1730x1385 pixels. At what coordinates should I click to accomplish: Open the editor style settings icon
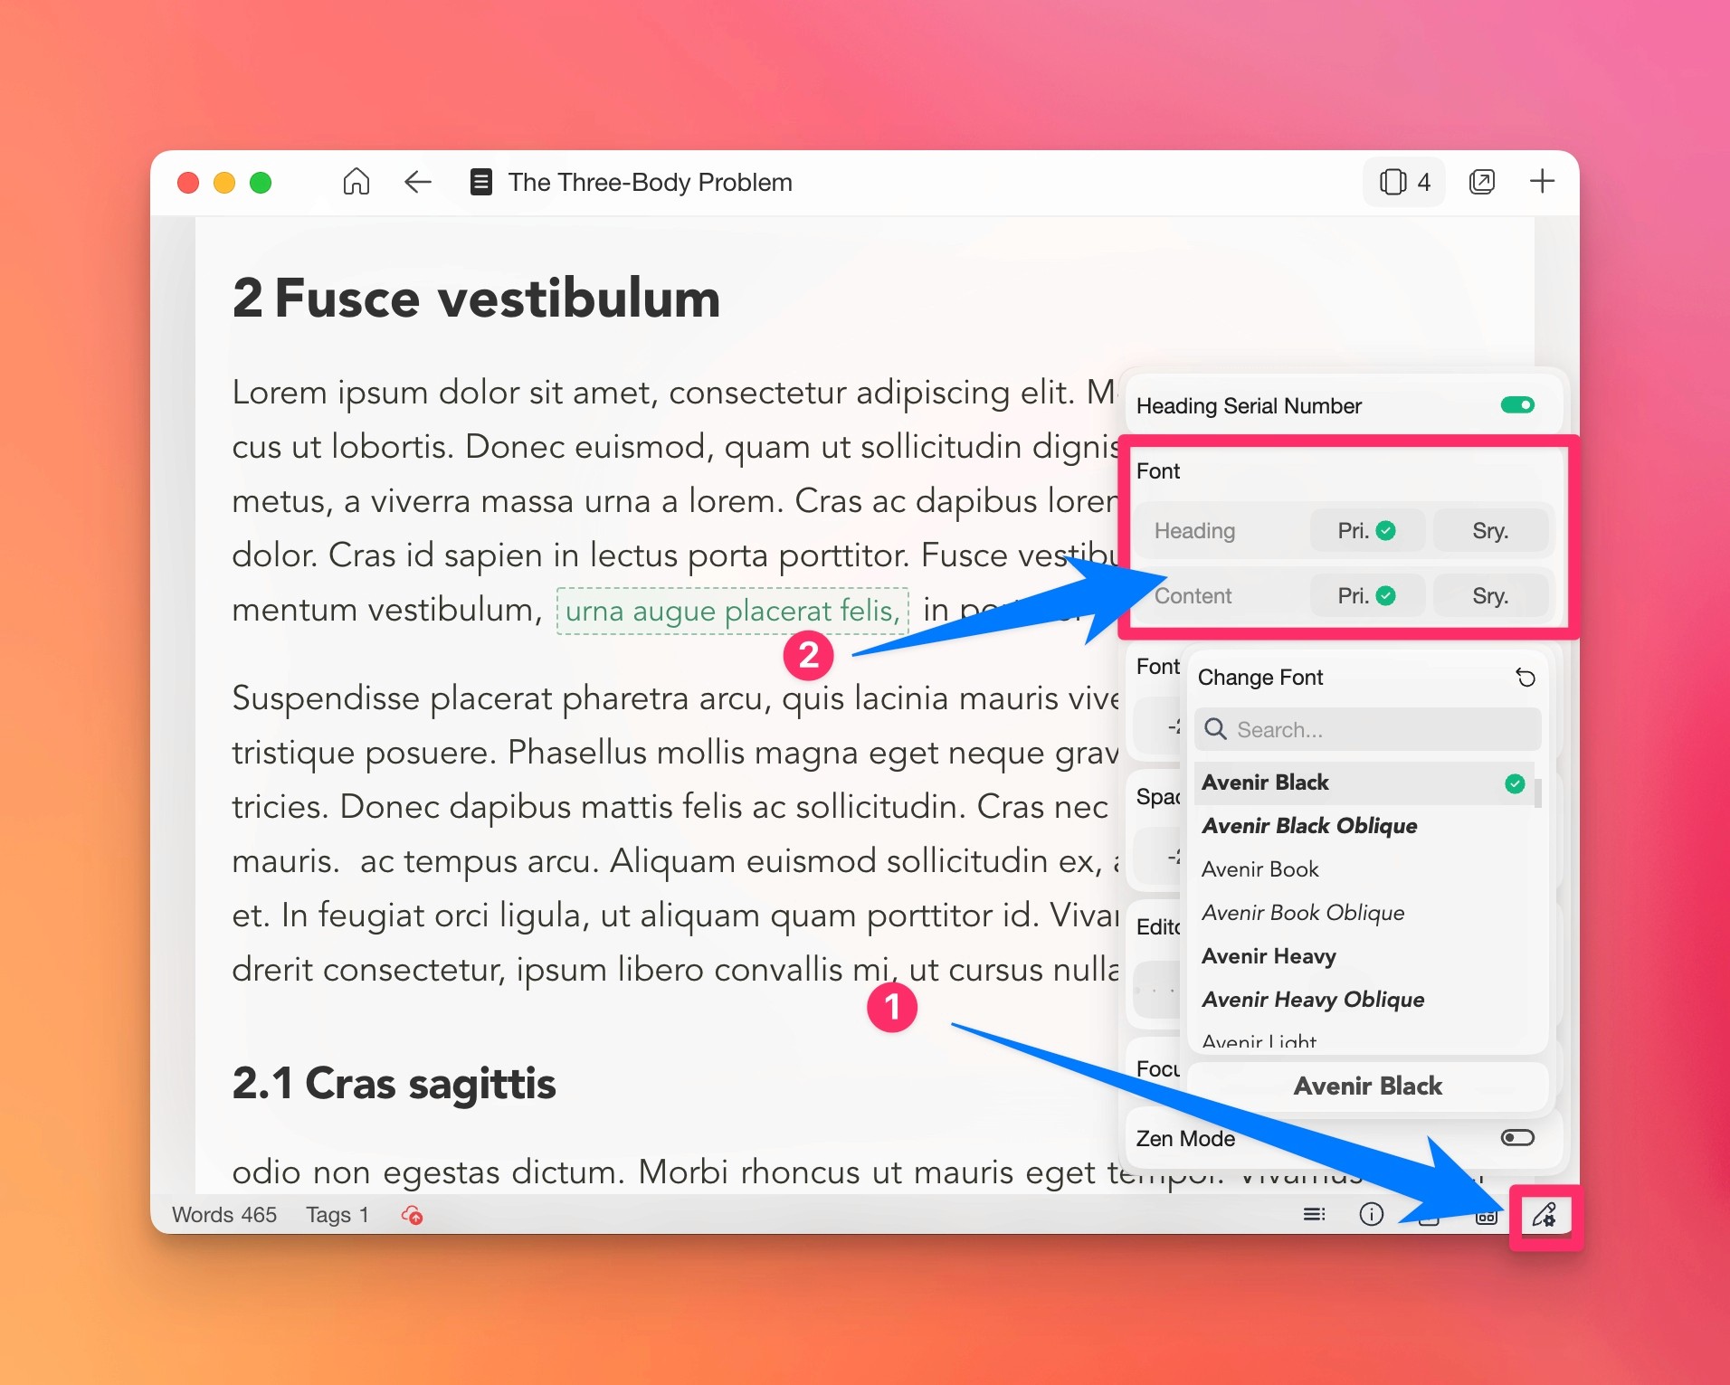pyautogui.click(x=1545, y=1215)
